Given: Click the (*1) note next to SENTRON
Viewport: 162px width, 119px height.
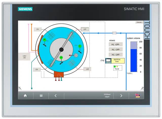Looking at the screenshot, I should 102,61.
